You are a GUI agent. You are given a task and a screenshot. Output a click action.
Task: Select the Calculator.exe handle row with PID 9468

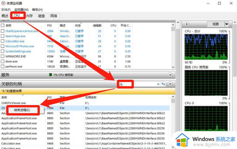click(x=85, y=143)
